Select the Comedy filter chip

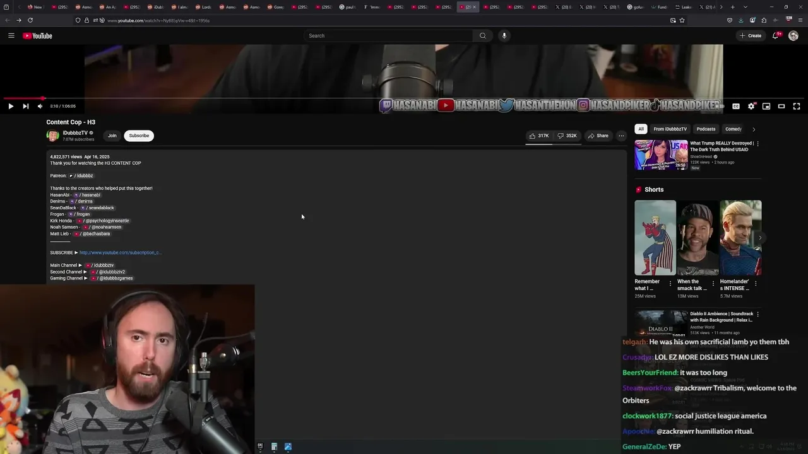coord(733,129)
